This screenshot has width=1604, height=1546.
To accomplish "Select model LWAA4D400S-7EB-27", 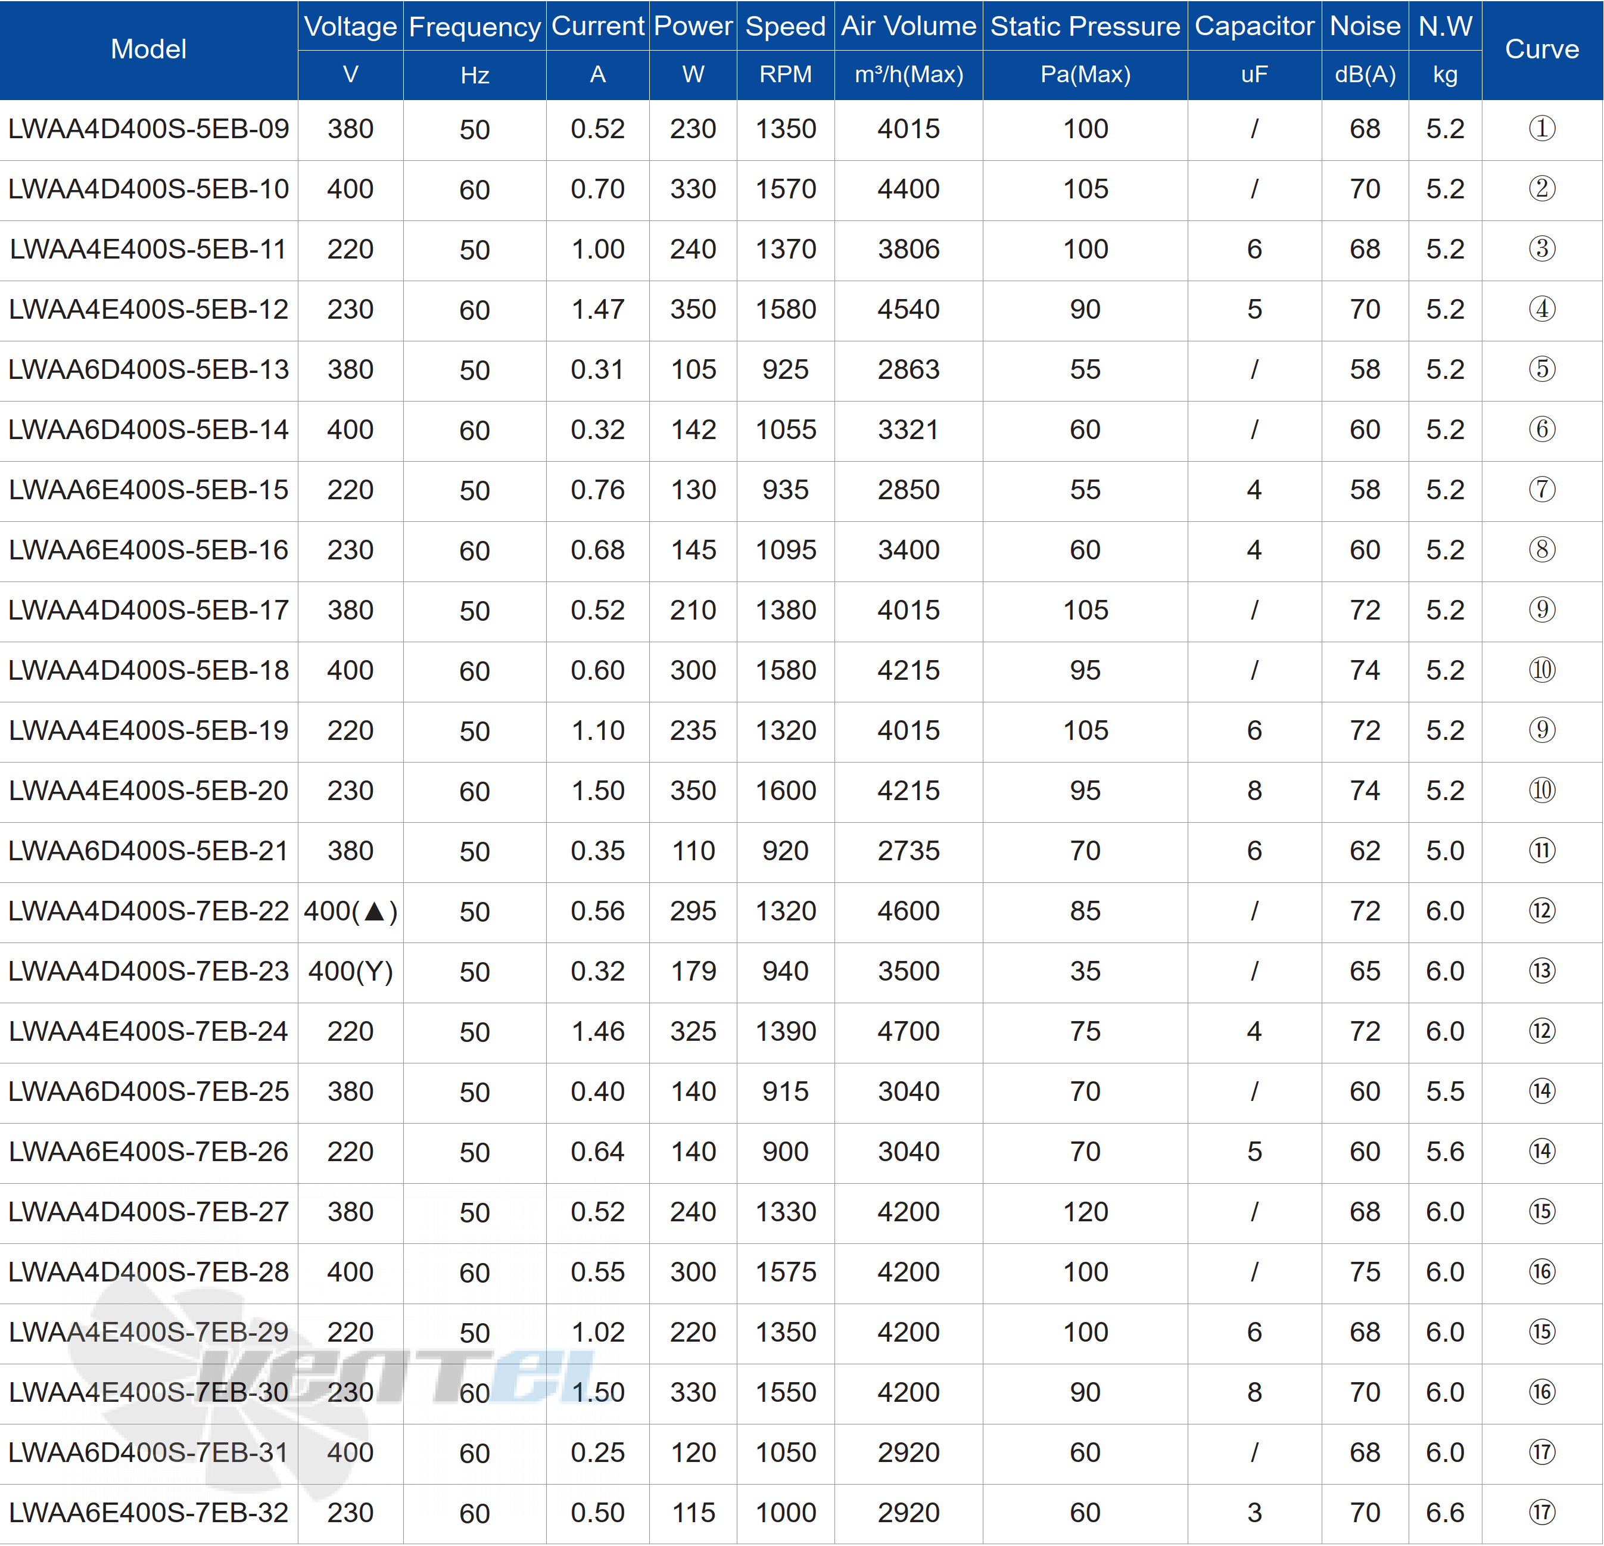I will tap(148, 1212).
